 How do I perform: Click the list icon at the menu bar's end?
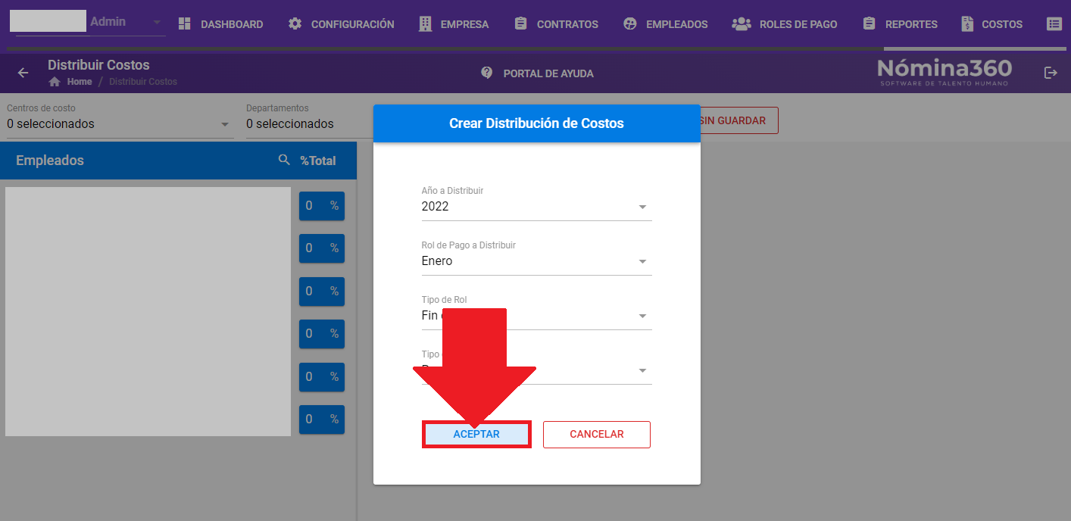[x=1054, y=24]
